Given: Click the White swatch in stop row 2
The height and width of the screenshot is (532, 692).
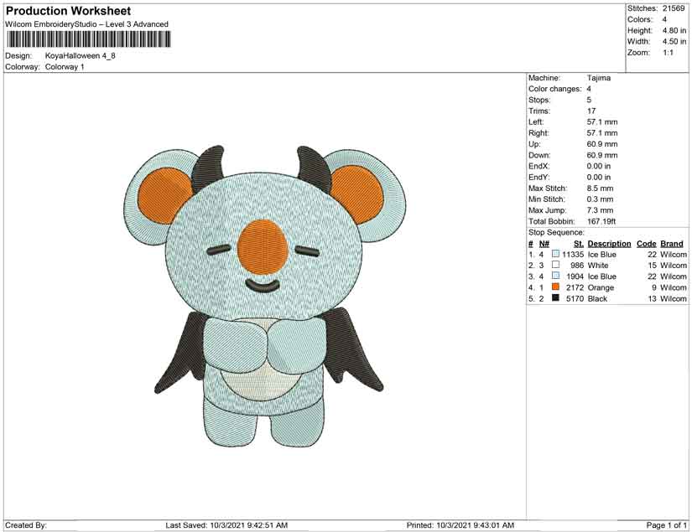Looking at the screenshot, I should click(555, 265).
